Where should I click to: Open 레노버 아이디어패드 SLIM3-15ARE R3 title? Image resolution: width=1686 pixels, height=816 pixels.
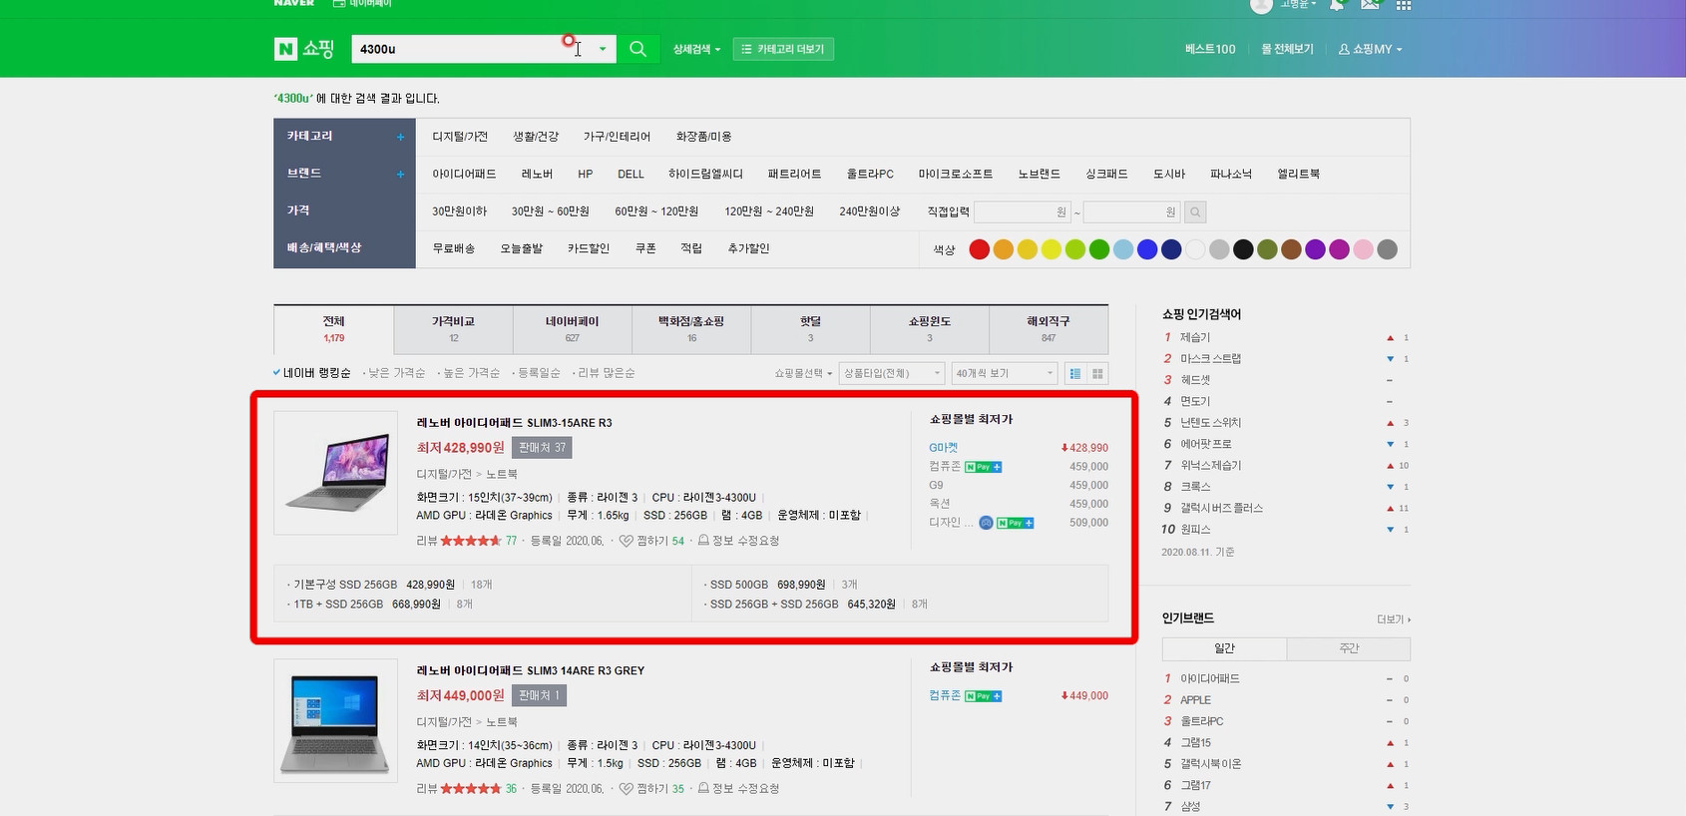click(514, 423)
